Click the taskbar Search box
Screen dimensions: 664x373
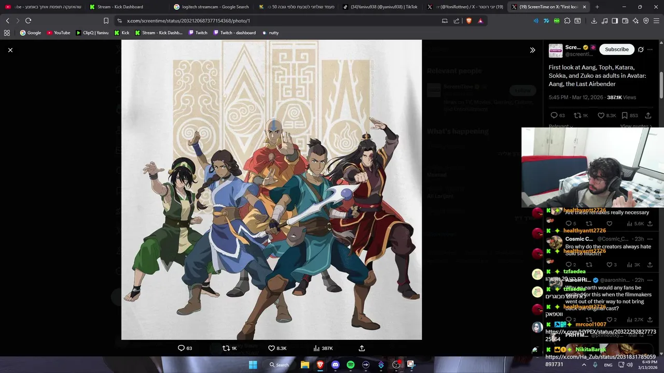click(x=279, y=365)
